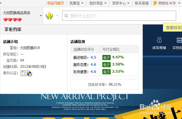Click the 诚信商铺 label
The width and height of the screenshot is (182, 119).
[159, 48]
